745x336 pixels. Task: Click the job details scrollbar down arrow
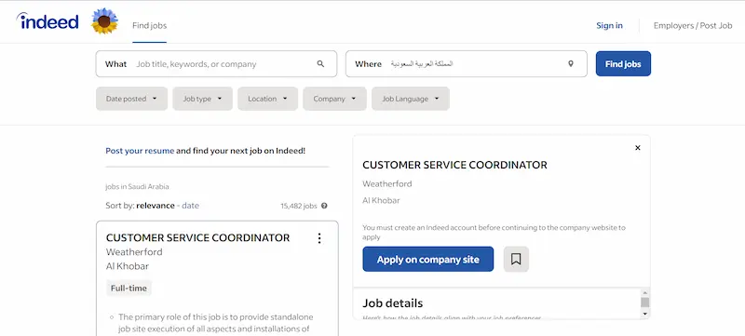(x=644, y=314)
